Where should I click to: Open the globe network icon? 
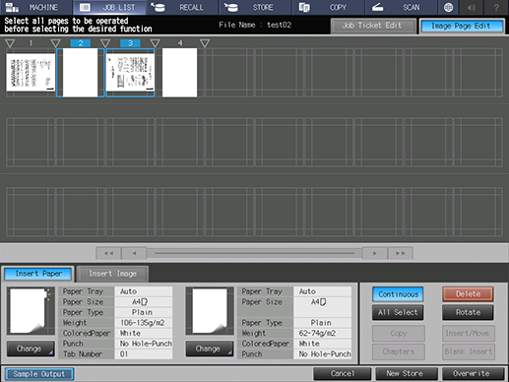coord(448,7)
